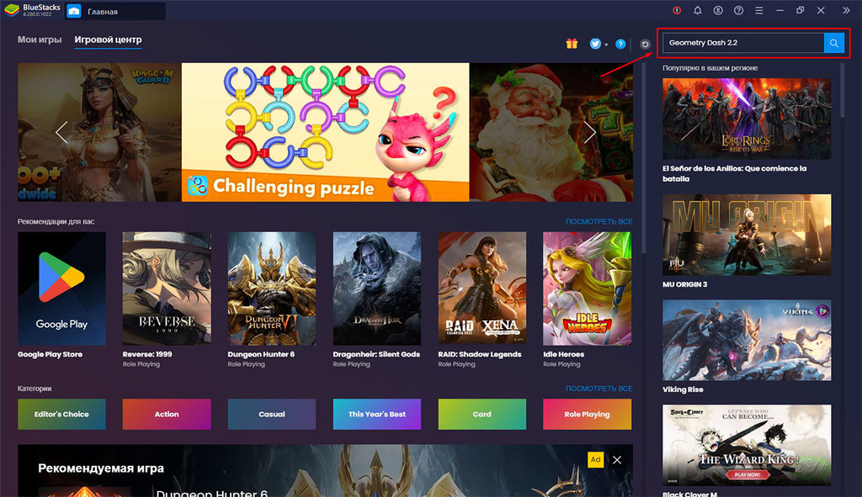Open RAID: Shadow Legends cover

tap(482, 288)
